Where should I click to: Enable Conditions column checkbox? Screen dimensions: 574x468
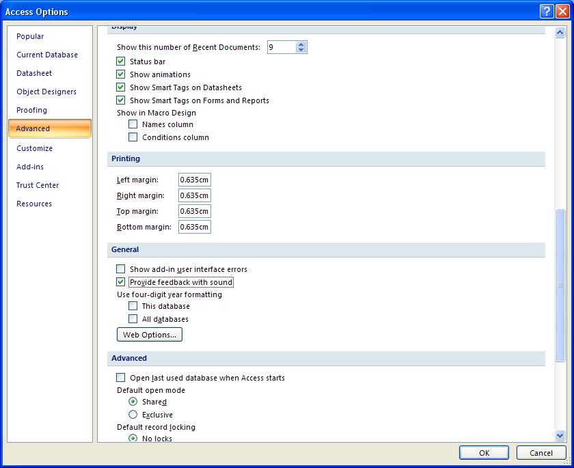click(x=133, y=137)
